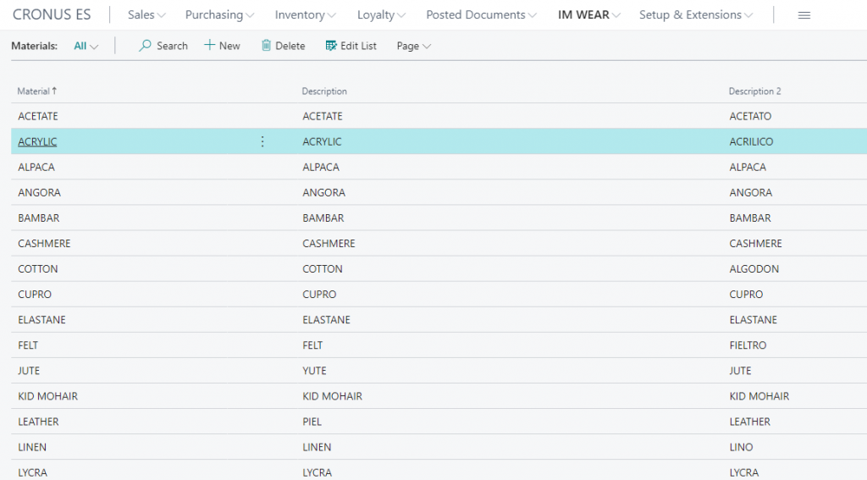
Task: Click the ELASTANE description cell
Action: click(326, 320)
